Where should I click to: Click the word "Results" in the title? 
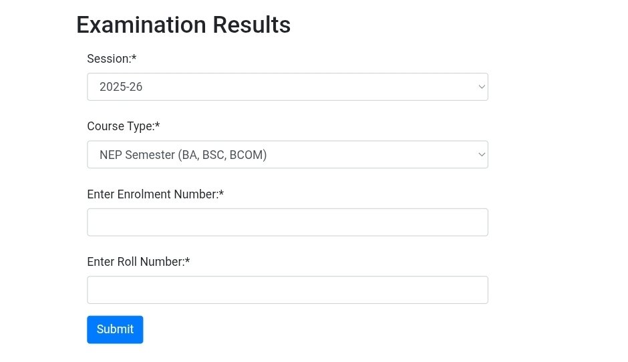click(251, 25)
